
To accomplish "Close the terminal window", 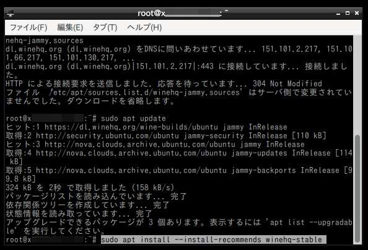I will 357,13.
